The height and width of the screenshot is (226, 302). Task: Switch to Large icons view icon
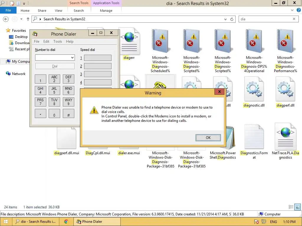pyautogui.click(x=298, y=207)
